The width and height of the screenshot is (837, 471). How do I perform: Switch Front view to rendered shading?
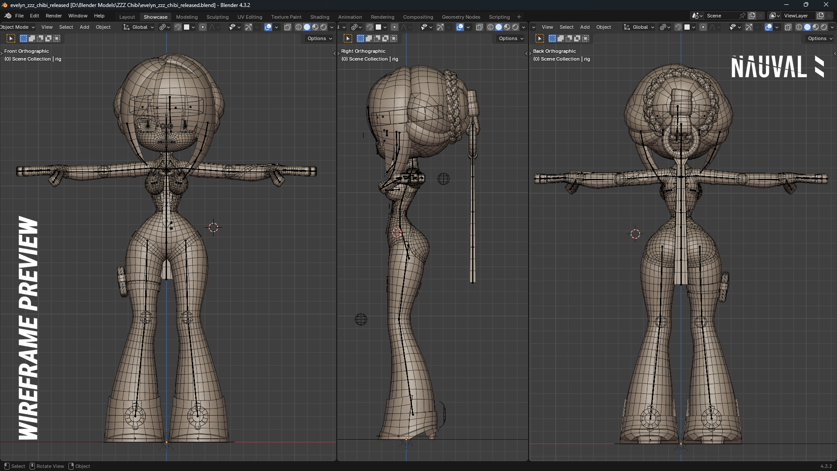pos(323,27)
